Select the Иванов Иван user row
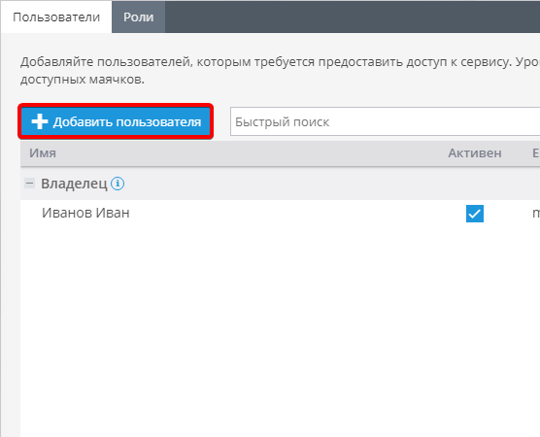The image size is (540, 437). coord(280,214)
